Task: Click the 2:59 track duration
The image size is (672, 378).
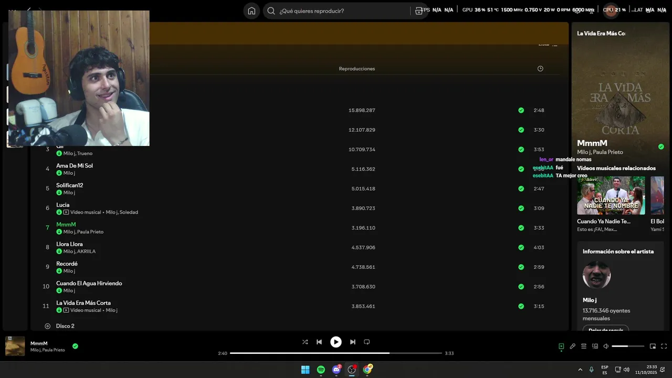Action: 539,267
